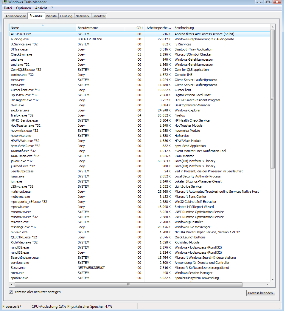Select the cmd.exe *32 process

140,65
